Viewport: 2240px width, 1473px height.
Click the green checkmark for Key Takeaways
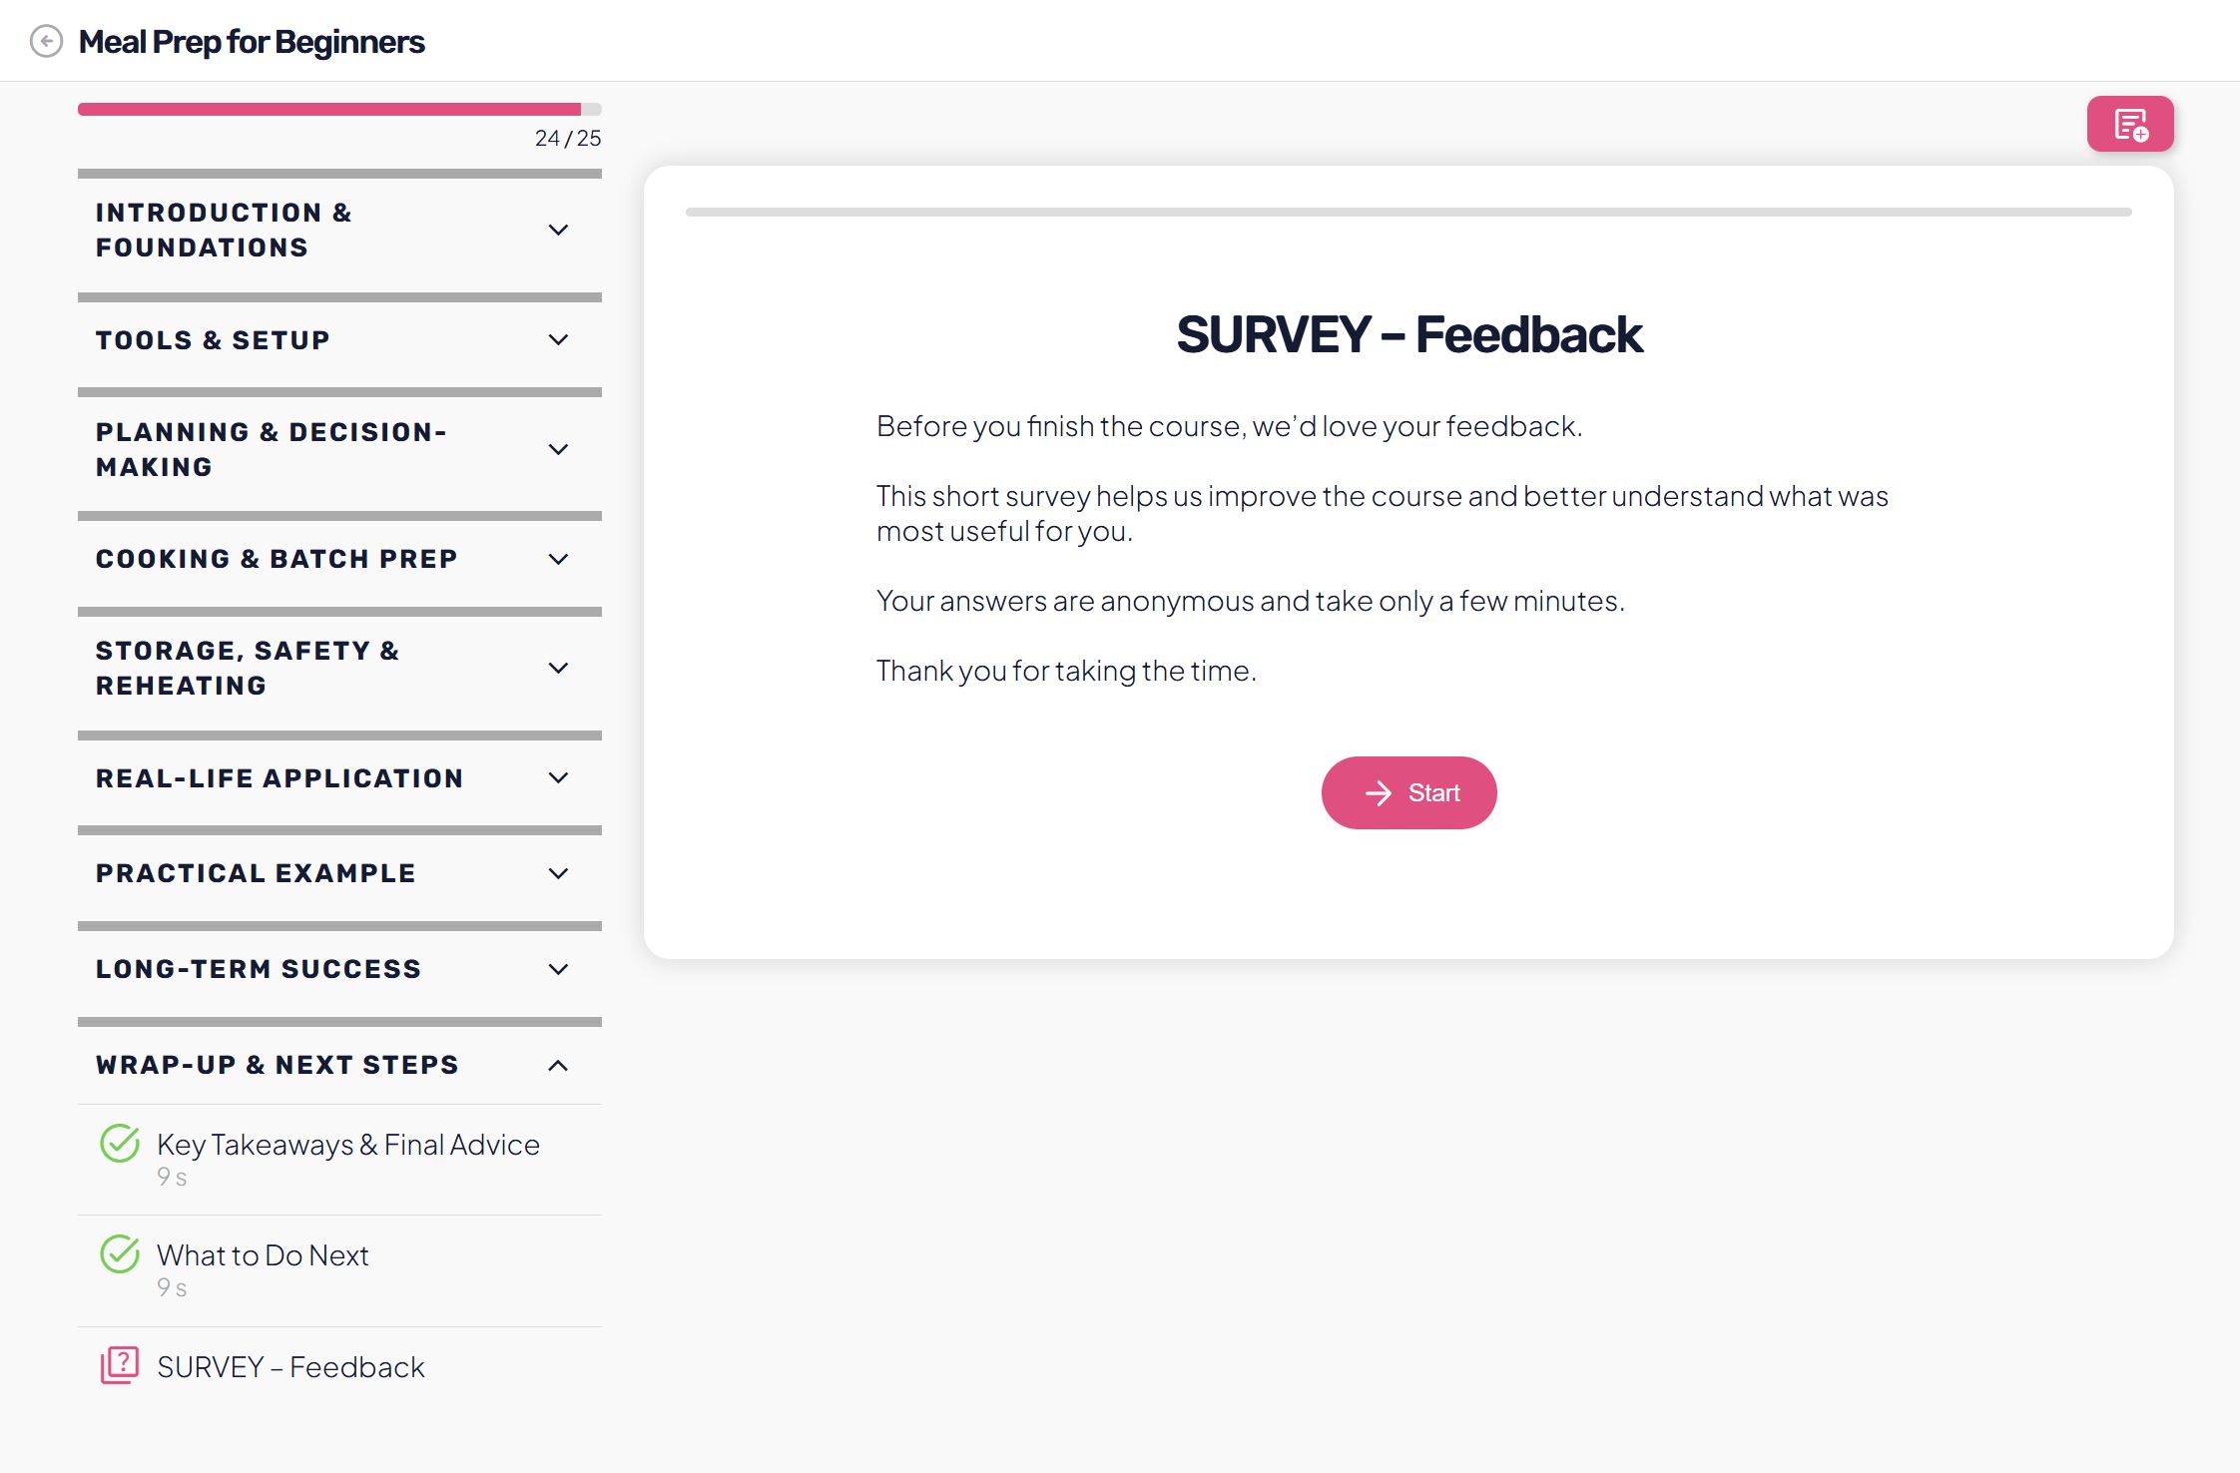tap(120, 1144)
